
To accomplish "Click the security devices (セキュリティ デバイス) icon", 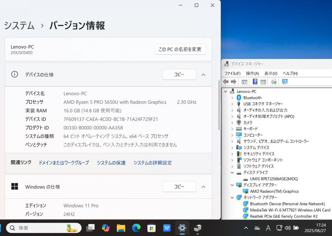I will click(x=239, y=154).
